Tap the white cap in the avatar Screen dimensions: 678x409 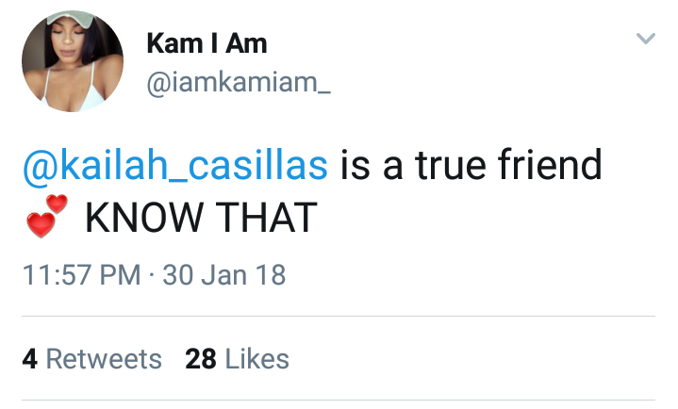[71, 20]
